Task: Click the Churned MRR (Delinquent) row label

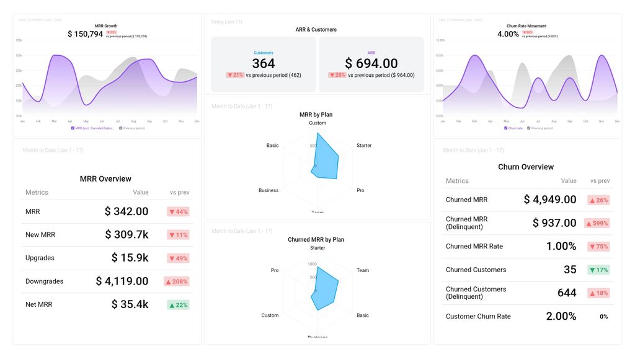Action: 466,223
